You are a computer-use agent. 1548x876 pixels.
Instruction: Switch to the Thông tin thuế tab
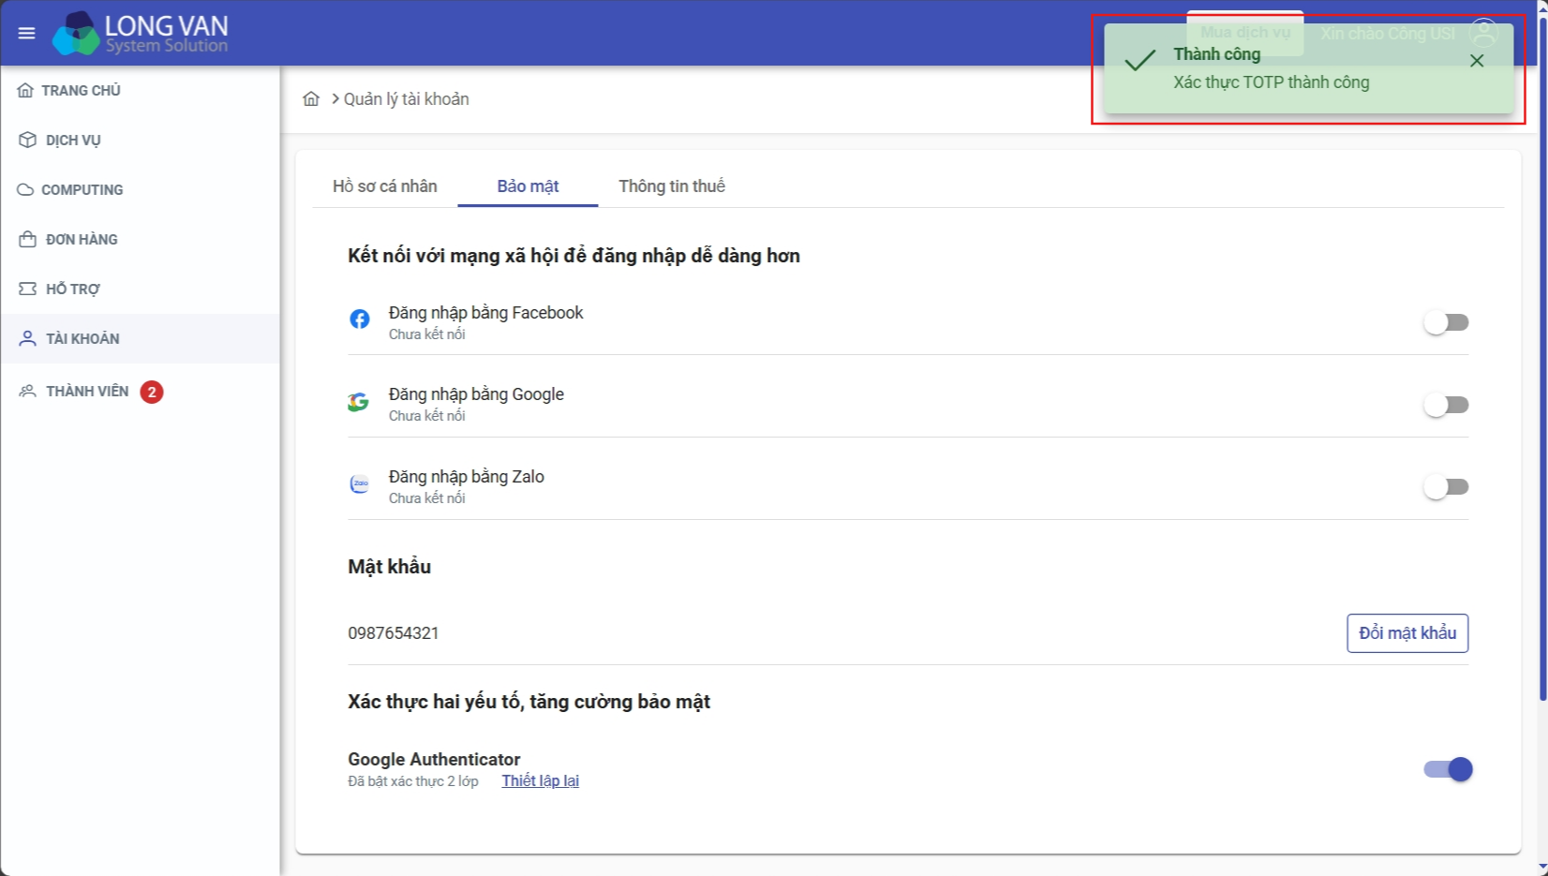coord(672,186)
